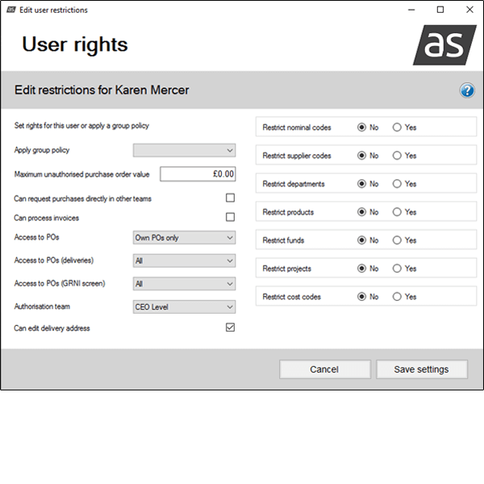Select Yes for Restrict projects

[x=397, y=269]
